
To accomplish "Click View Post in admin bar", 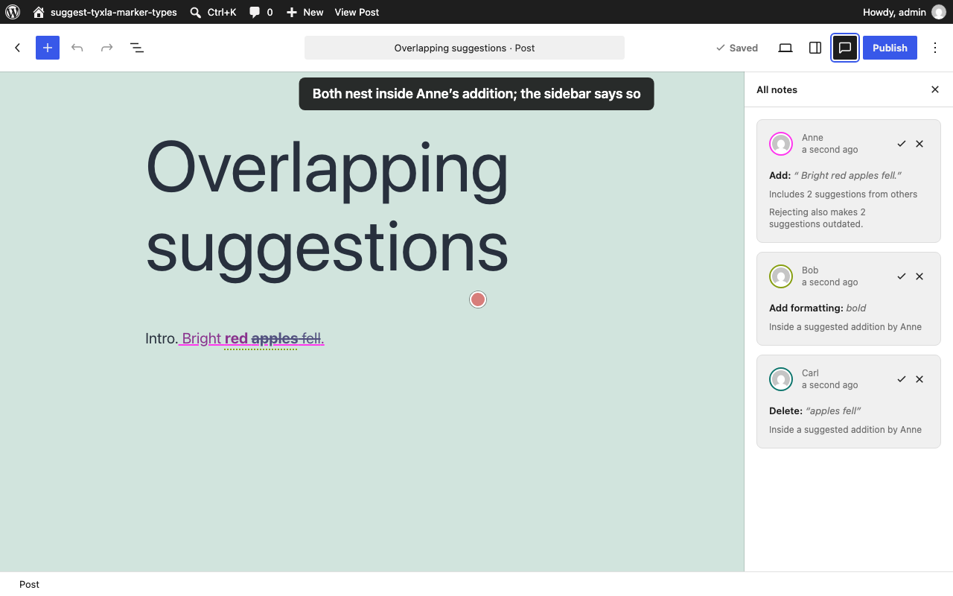I will 357,12.
